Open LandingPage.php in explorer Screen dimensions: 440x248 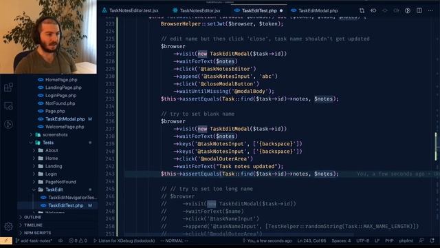pyautogui.click(x=63, y=87)
